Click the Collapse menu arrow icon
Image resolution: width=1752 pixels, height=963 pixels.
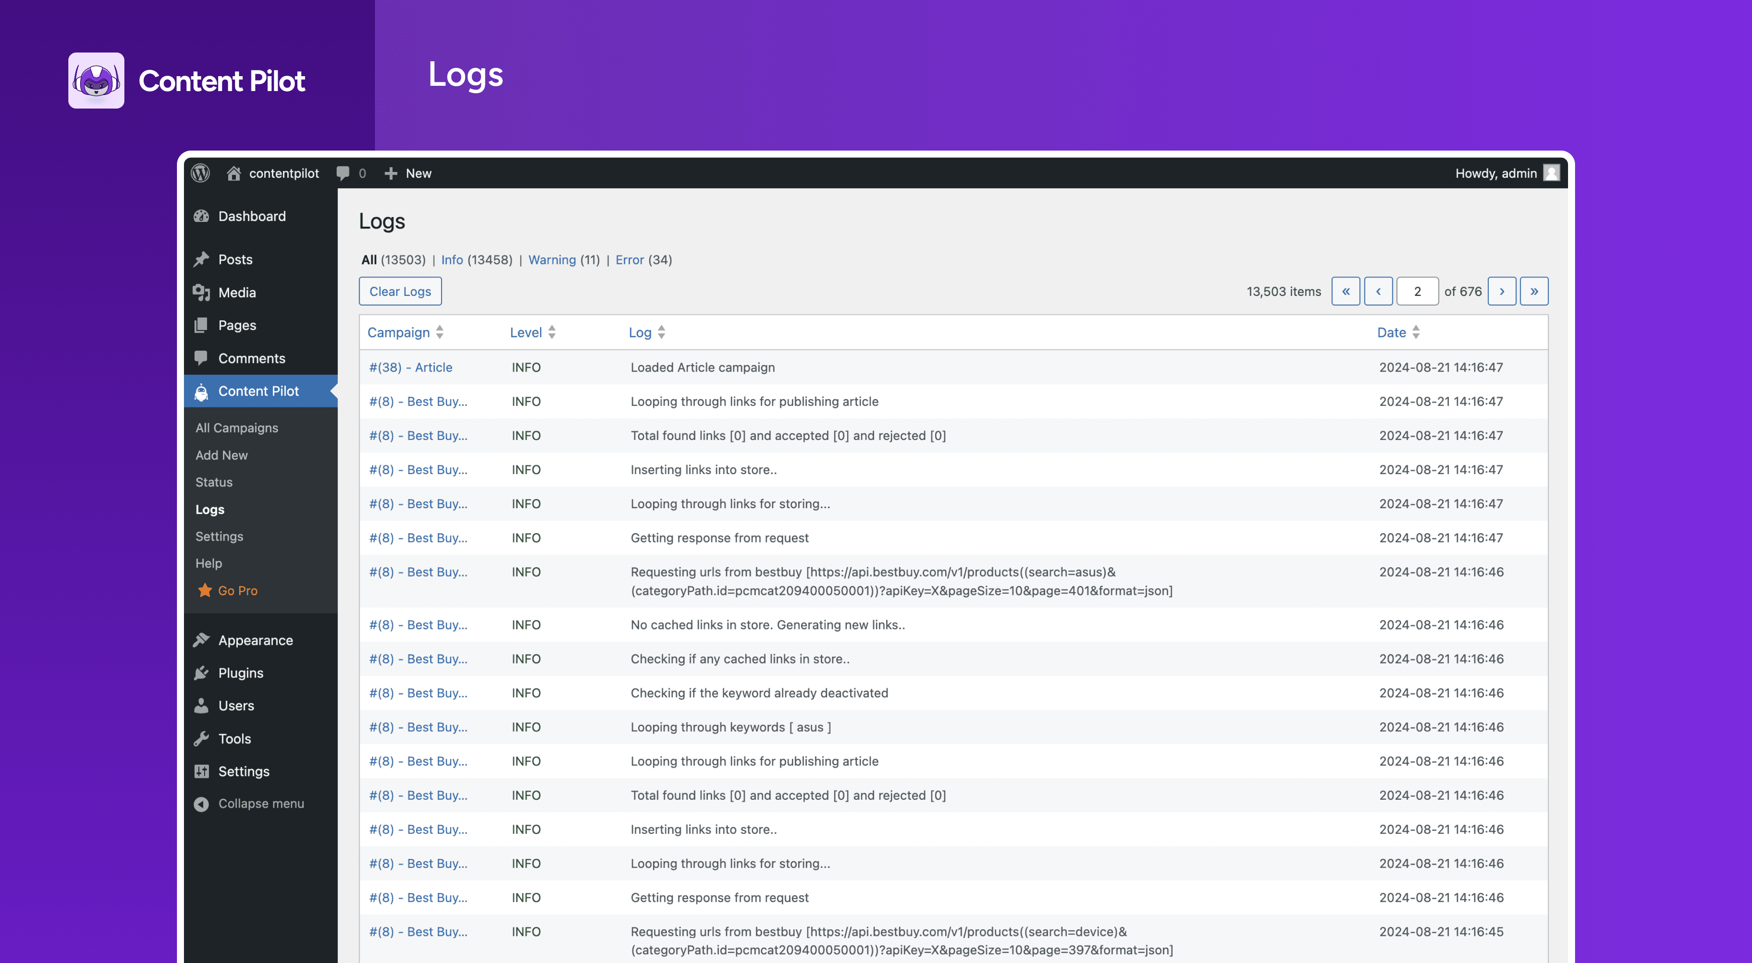201,804
